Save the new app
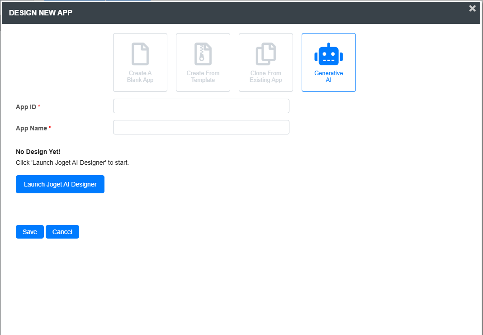 click(29, 232)
